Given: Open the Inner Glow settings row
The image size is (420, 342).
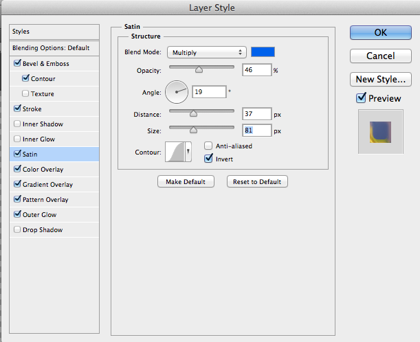Looking at the screenshot, I should pos(54,139).
